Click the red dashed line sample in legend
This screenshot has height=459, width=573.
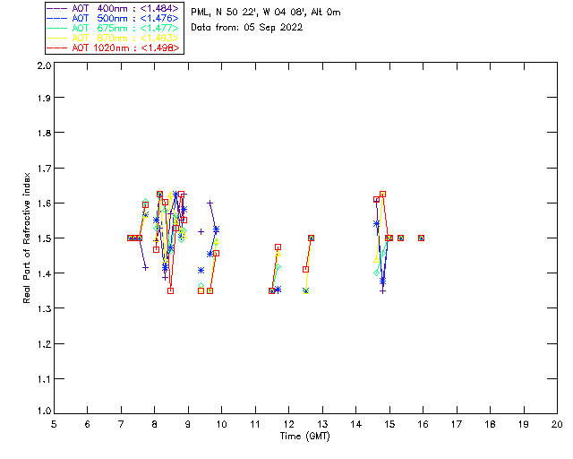57,48
